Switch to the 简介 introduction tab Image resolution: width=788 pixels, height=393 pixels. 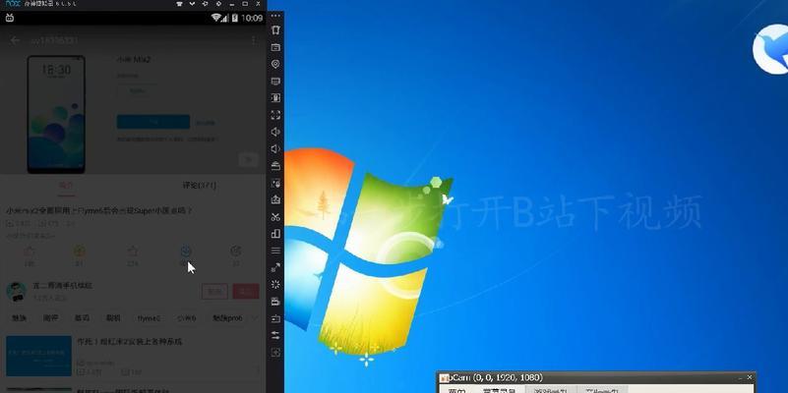coord(66,186)
